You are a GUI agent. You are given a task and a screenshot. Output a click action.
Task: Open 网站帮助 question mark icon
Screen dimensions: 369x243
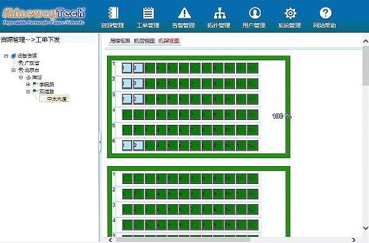click(325, 13)
